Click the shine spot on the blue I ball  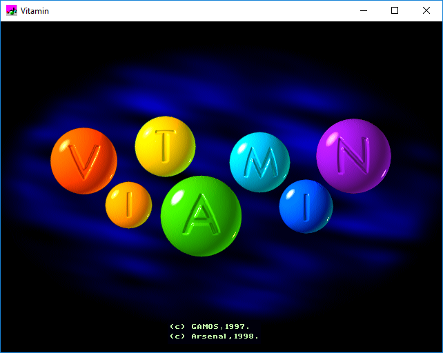pyautogui.click(x=291, y=194)
